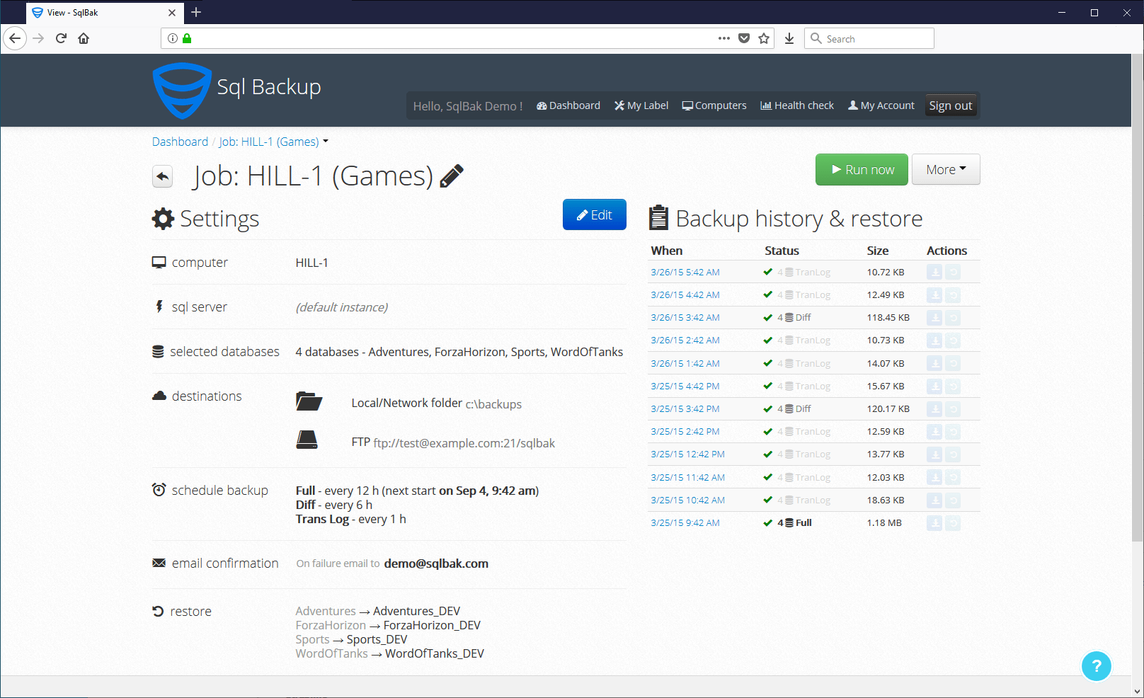The image size is (1144, 698).
Task: Open the 3/26/15 2:42 AM backup entry
Action: pyautogui.click(x=685, y=341)
